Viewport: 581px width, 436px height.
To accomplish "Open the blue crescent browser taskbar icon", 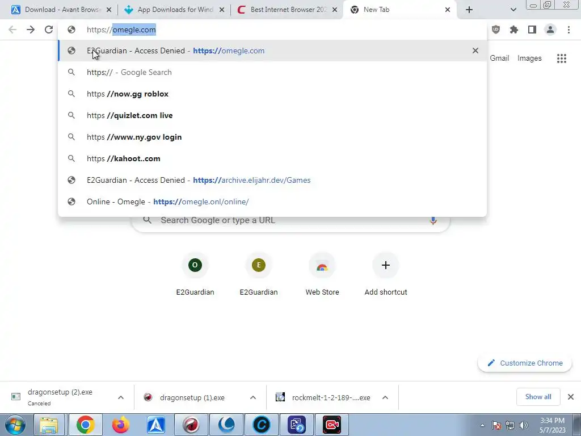I will 226,425.
